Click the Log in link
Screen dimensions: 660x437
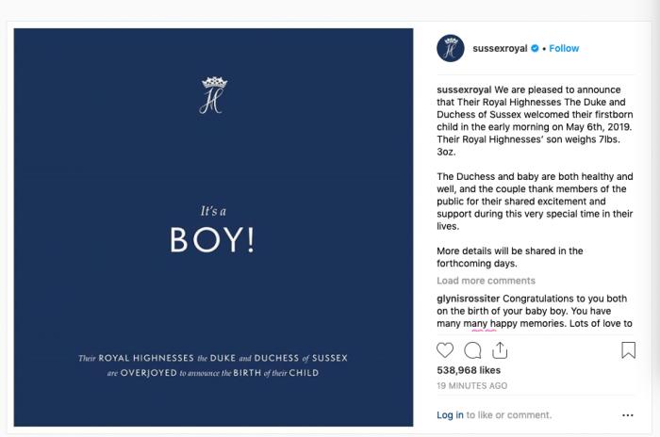tap(450, 414)
